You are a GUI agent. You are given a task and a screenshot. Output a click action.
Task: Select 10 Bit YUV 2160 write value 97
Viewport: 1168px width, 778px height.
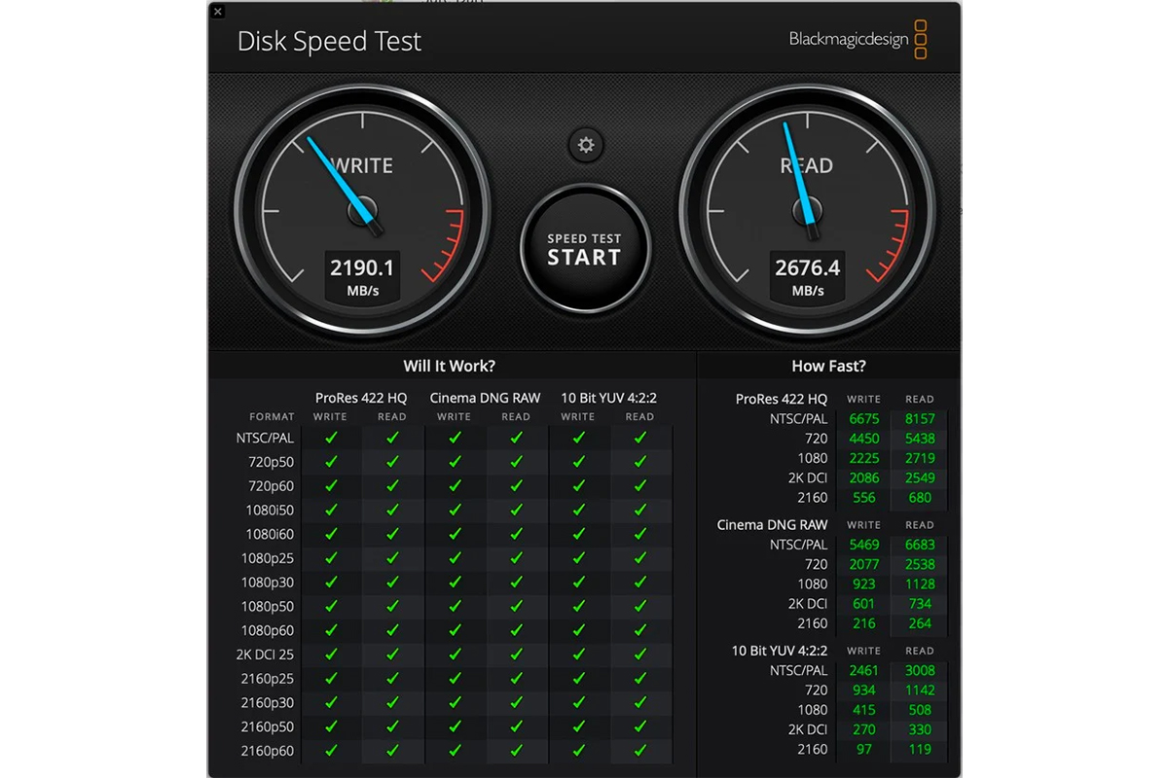tap(863, 749)
